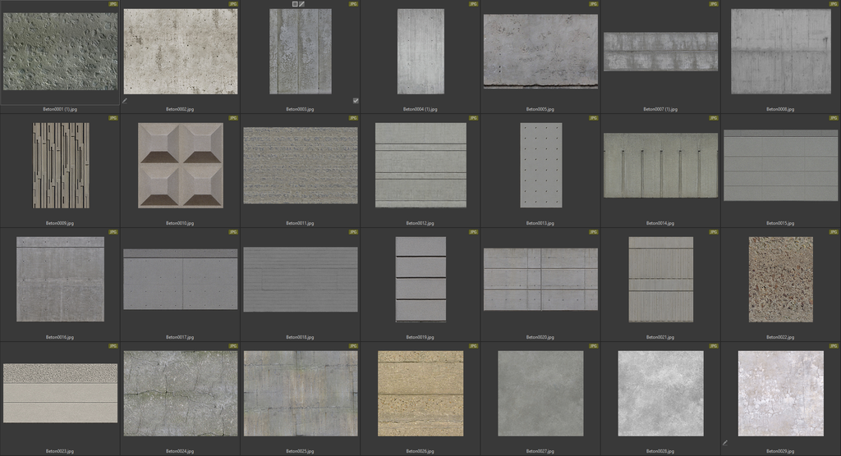Toggle the checkbox on the Beton0003 tile
This screenshot has width=841, height=456.
(356, 101)
